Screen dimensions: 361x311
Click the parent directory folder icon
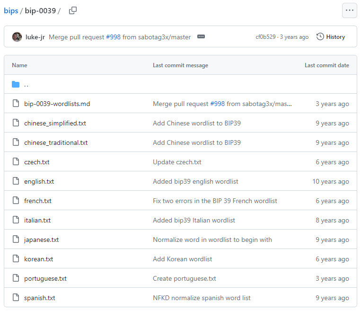(16, 85)
